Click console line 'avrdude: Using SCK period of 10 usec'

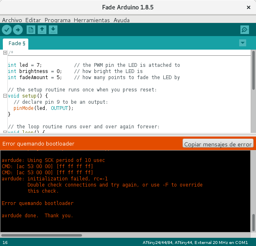(53, 160)
